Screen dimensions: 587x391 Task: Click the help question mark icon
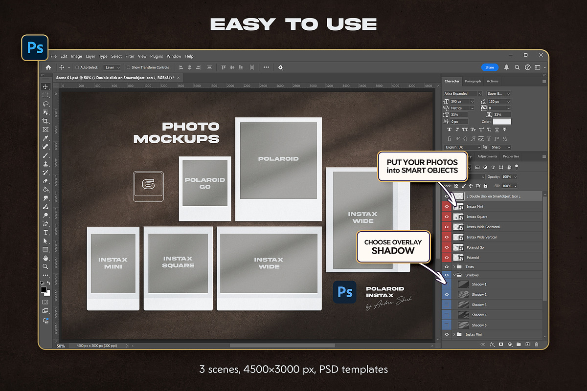coord(528,67)
